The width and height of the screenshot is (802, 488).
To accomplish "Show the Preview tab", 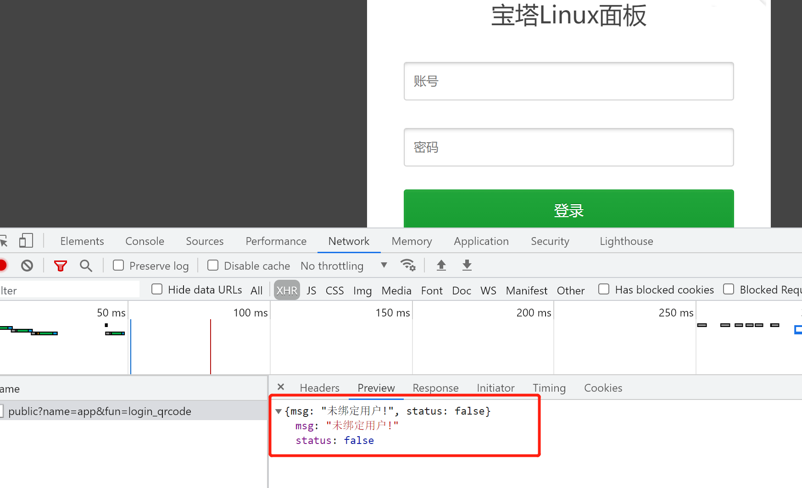I will pos(376,388).
